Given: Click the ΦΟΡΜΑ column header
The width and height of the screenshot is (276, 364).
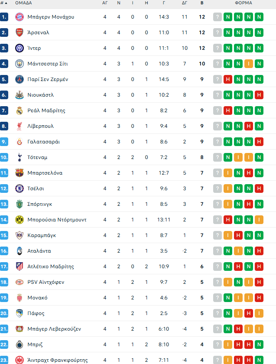Looking at the screenshot, I should [244, 3].
